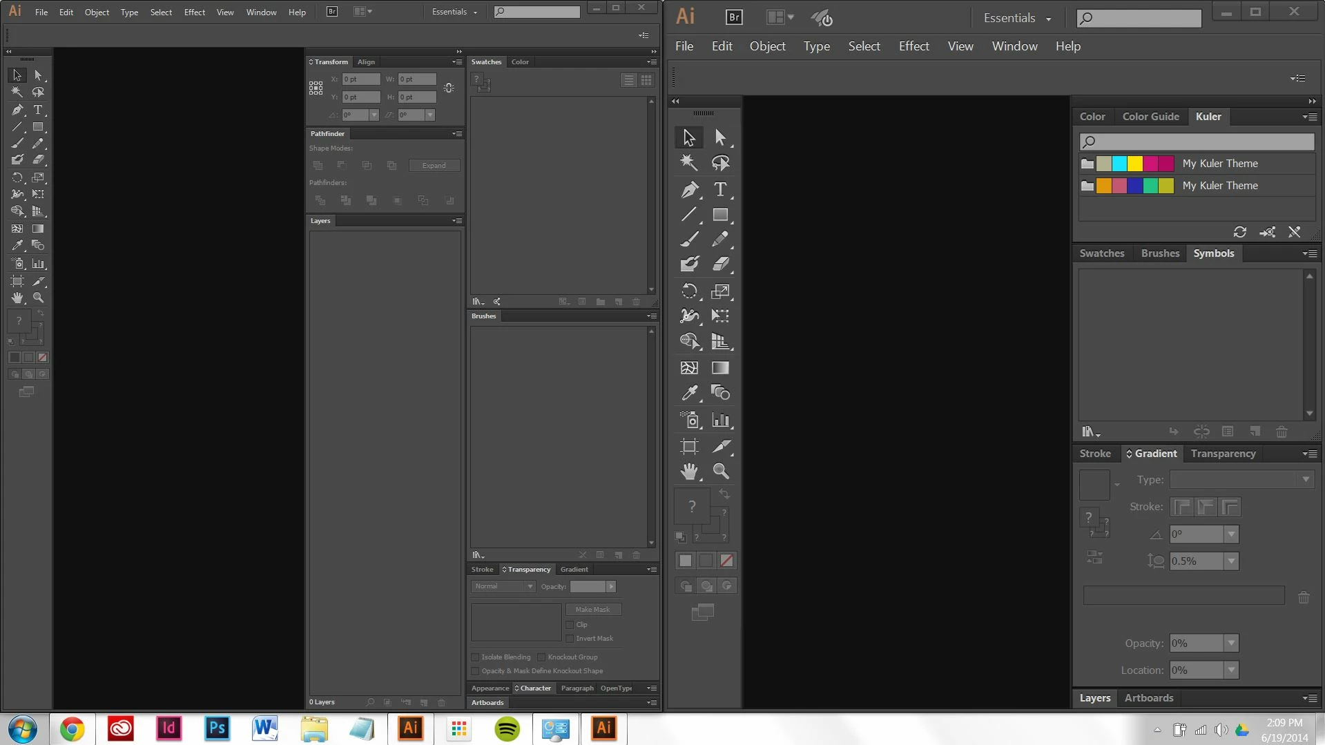Open Bridge from right window's Br icon
The height and width of the screenshot is (745, 1325).
click(x=734, y=17)
